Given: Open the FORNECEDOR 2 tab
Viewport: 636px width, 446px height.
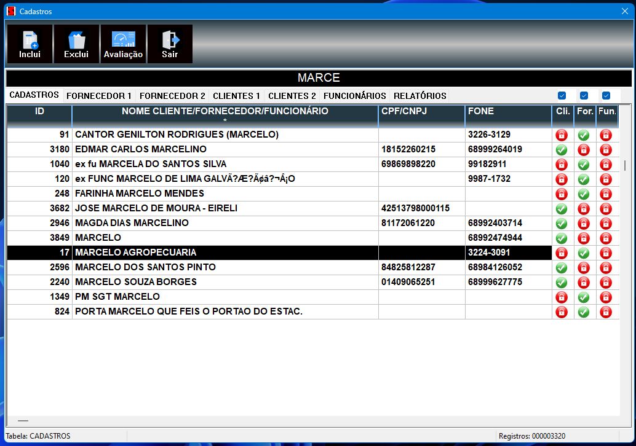Looking at the screenshot, I should 172,96.
